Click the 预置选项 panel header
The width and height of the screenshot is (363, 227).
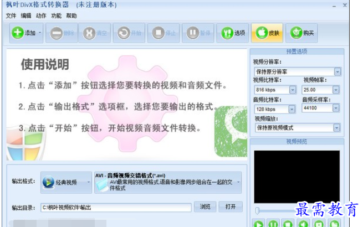tap(297, 51)
